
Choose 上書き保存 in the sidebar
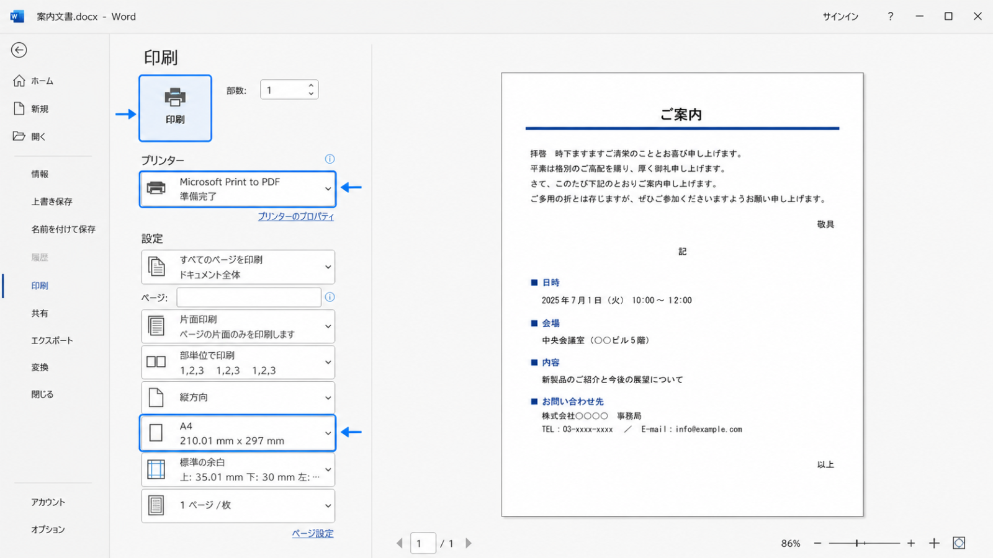(52, 201)
